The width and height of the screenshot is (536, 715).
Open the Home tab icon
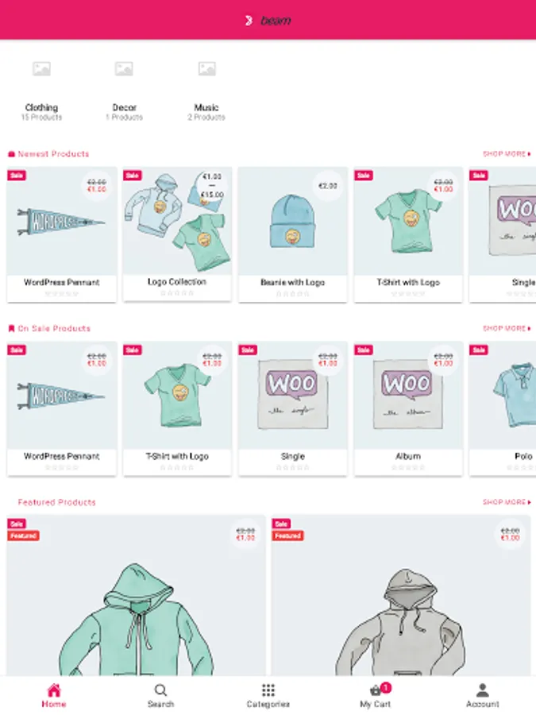(x=54, y=690)
